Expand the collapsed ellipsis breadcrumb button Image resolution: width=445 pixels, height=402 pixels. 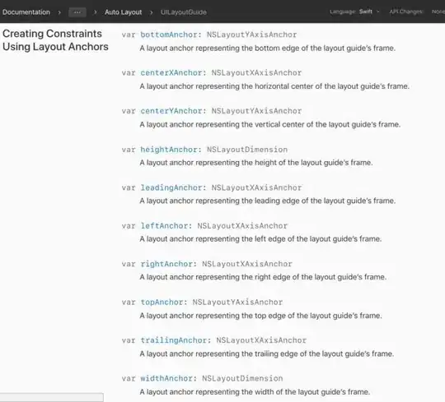[77, 12]
